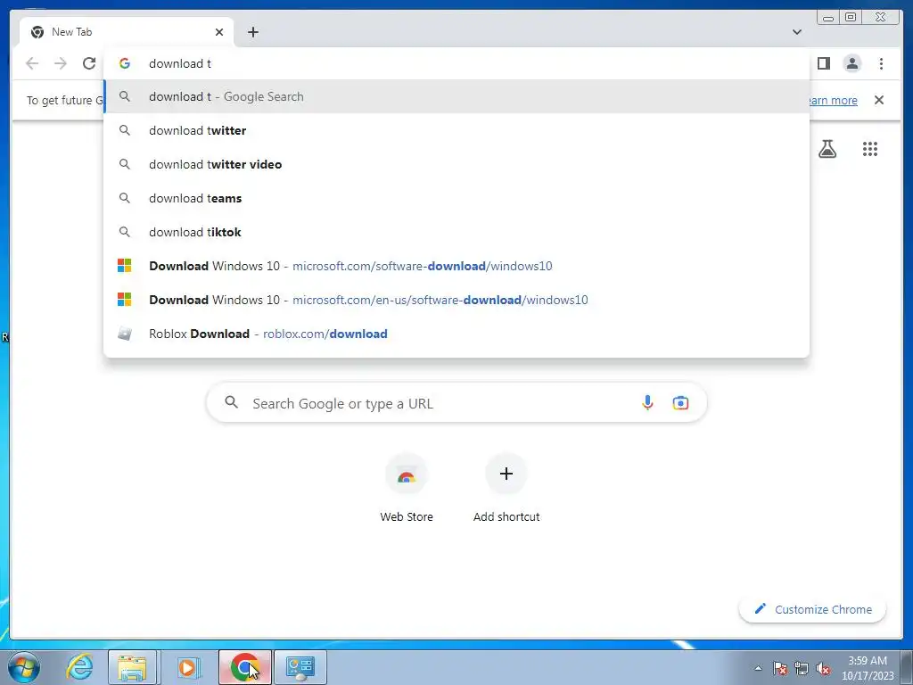Open the Search Labs flask icon
The height and width of the screenshot is (685, 913).
pyautogui.click(x=827, y=149)
